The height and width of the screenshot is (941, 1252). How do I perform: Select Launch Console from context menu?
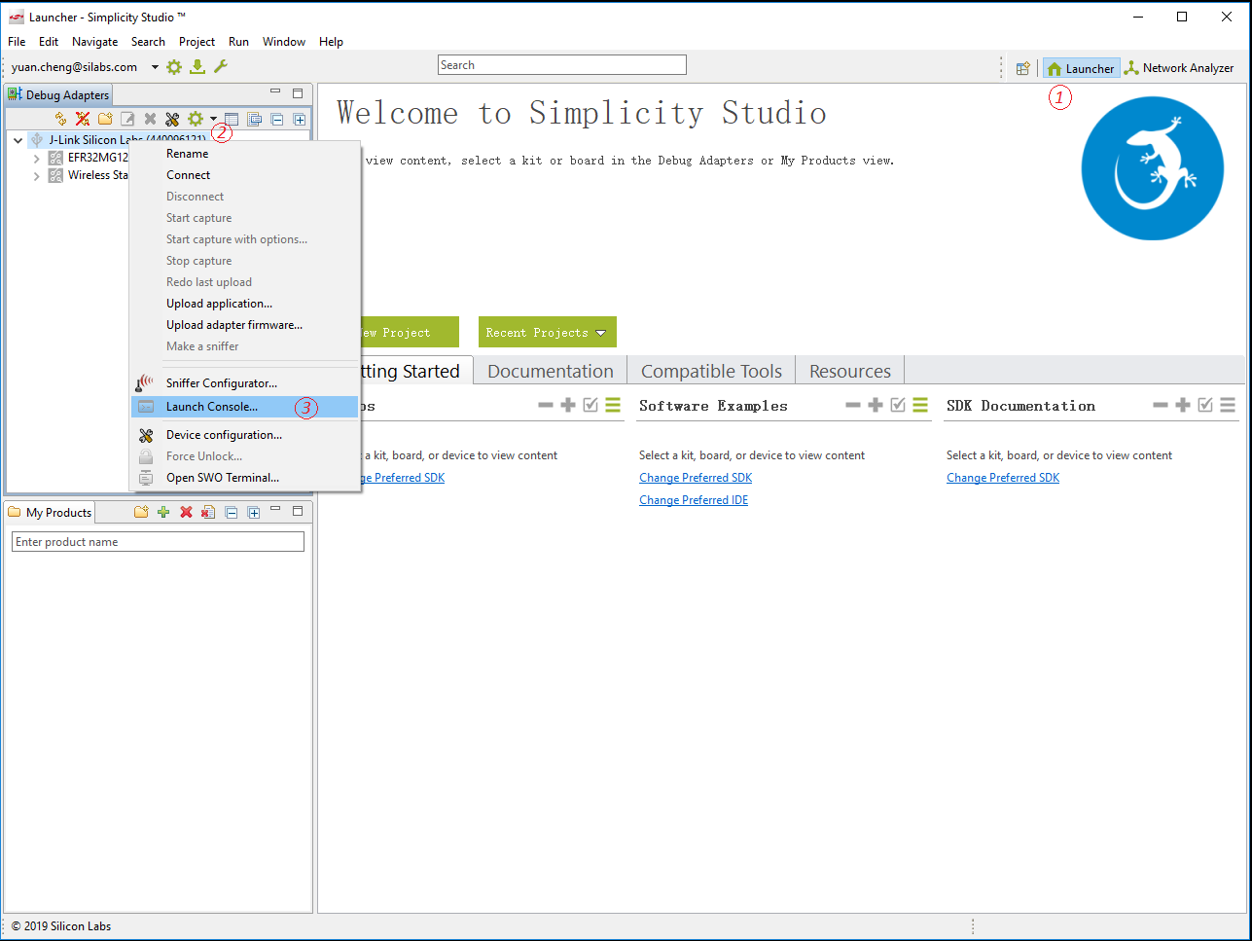[x=212, y=407]
